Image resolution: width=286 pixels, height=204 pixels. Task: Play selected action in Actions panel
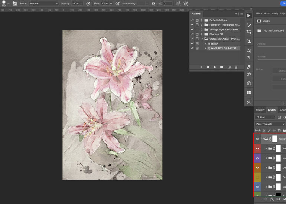(215, 67)
